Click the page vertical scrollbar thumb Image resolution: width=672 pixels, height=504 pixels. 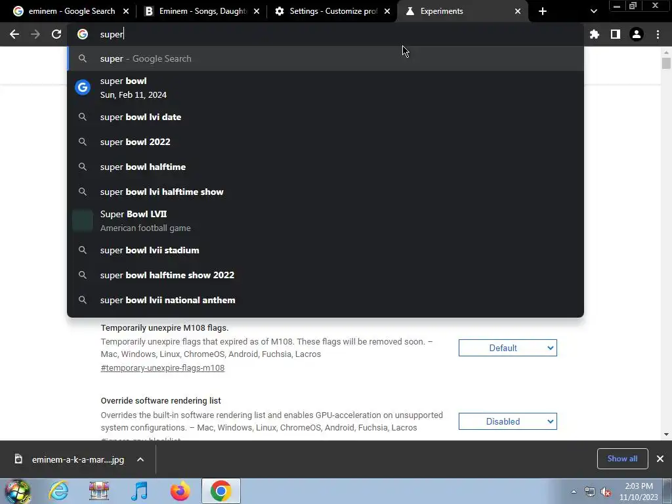[x=666, y=63]
